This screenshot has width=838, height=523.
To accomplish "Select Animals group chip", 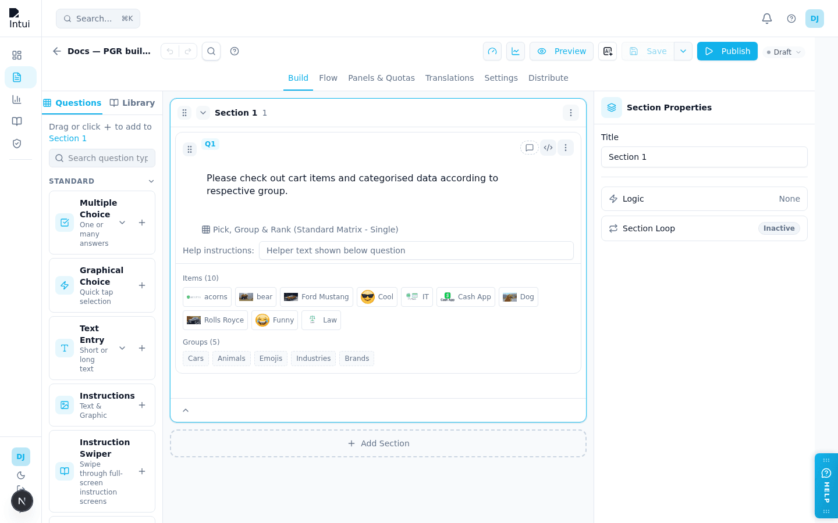I will click(232, 359).
